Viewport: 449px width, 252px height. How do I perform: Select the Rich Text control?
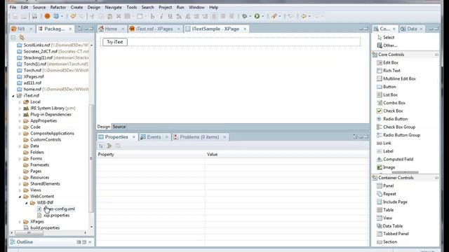tap(388, 71)
